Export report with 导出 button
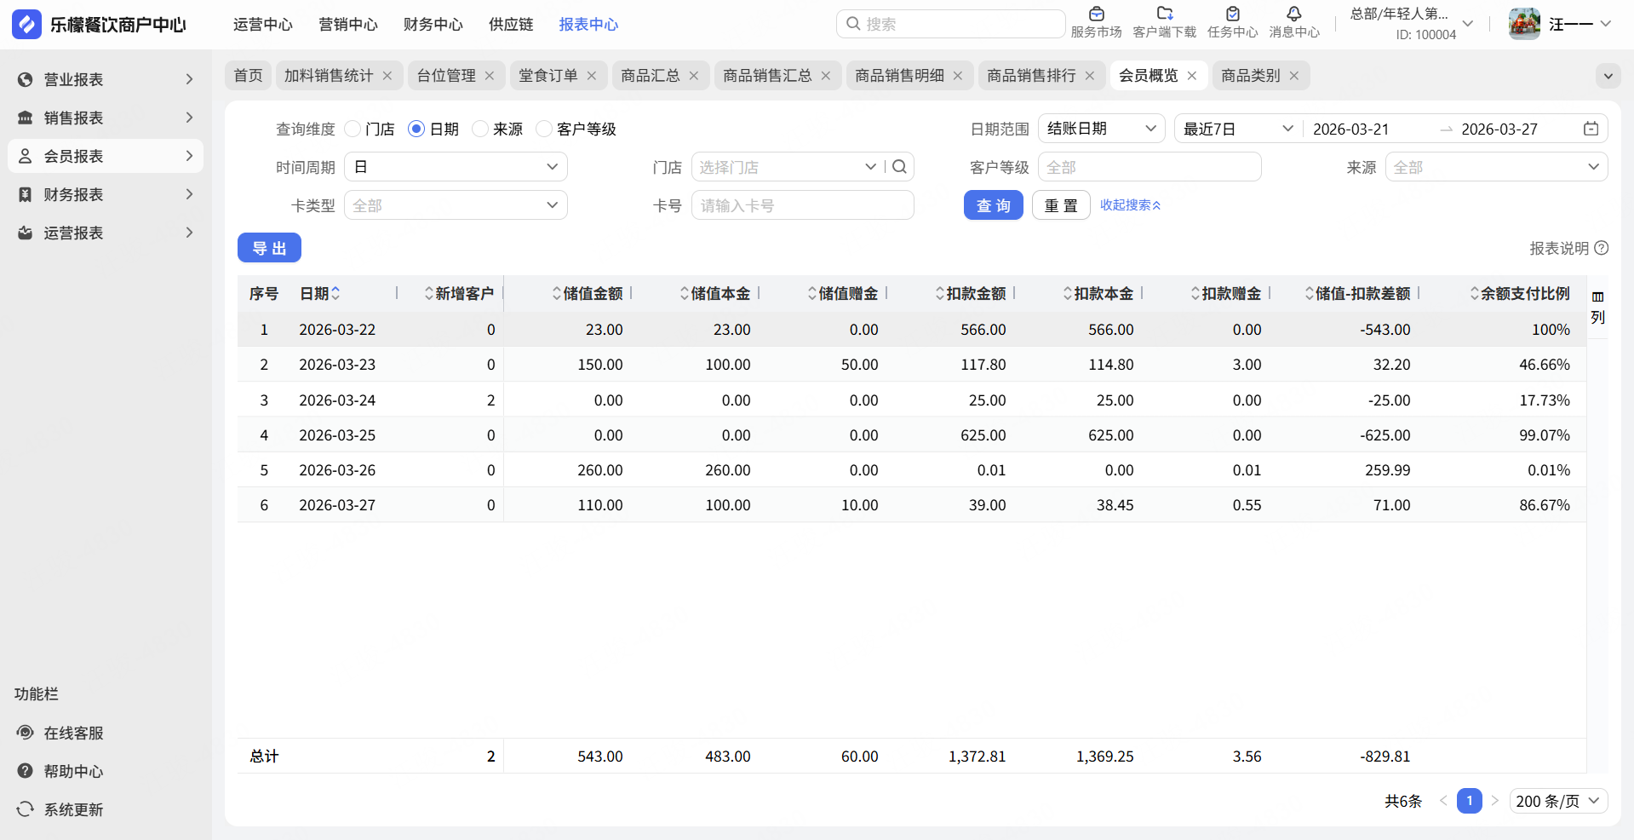The width and height of the screenshot is (1634, 840). (x=269, y=248)
